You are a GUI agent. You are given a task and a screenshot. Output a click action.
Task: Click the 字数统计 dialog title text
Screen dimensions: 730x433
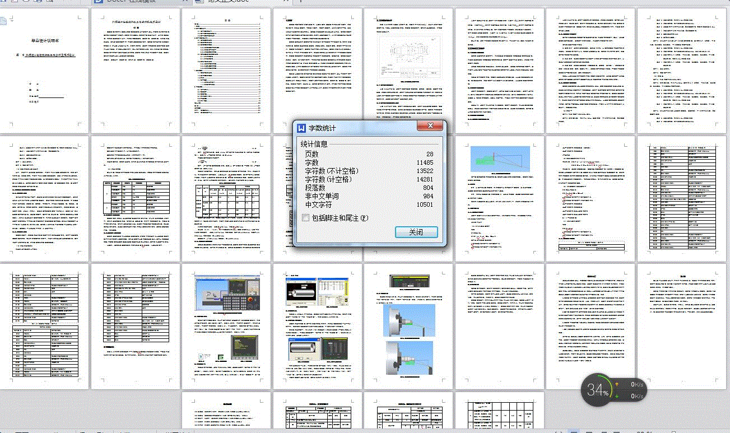[322, 128]
